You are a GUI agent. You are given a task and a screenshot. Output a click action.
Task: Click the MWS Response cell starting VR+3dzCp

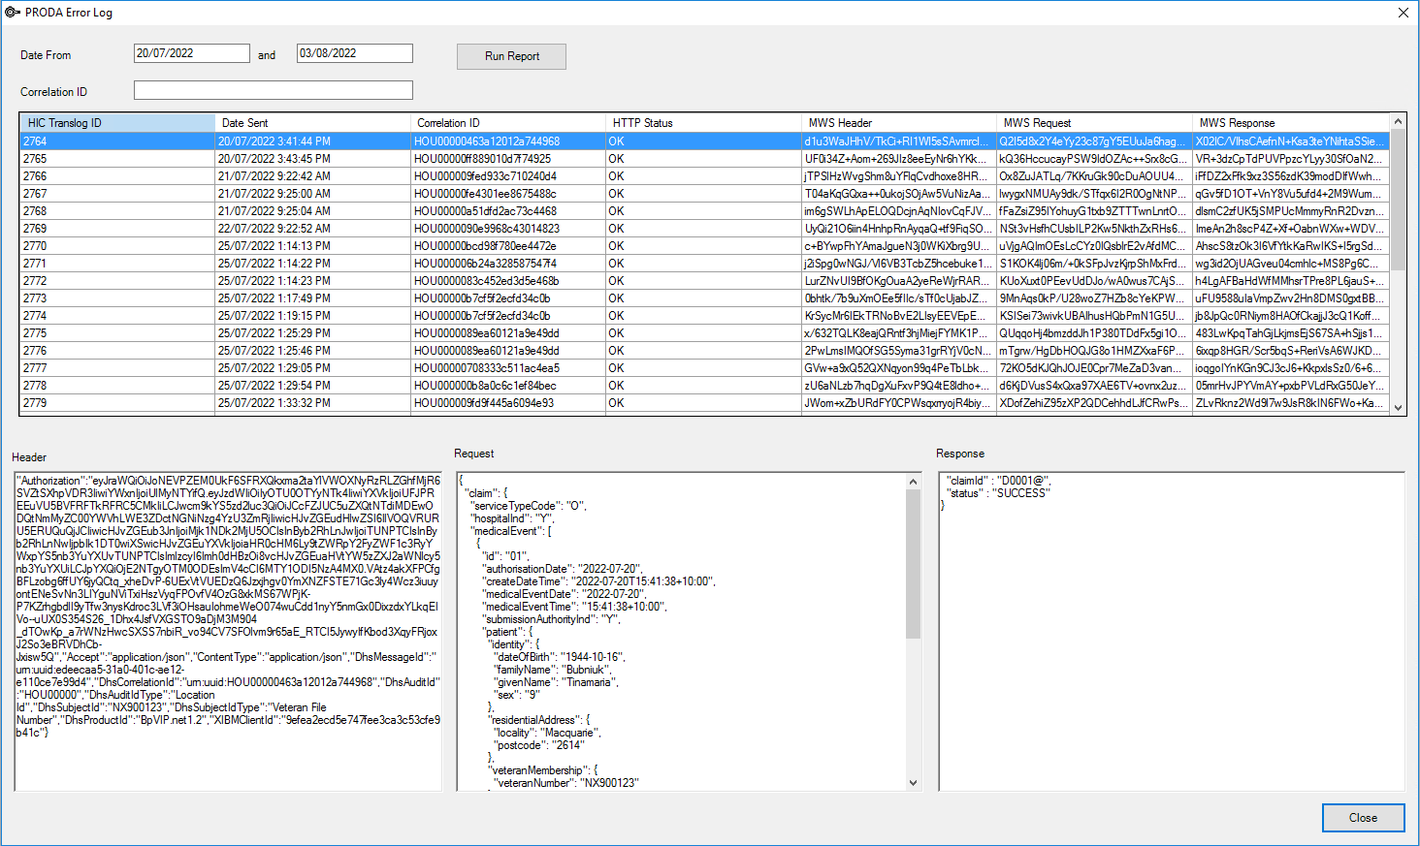pyautogui.click(x=1291, y=159)
